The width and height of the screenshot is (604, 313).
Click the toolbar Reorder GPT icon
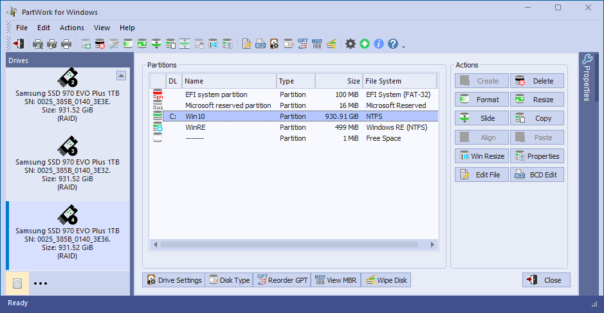coord(303,44)
